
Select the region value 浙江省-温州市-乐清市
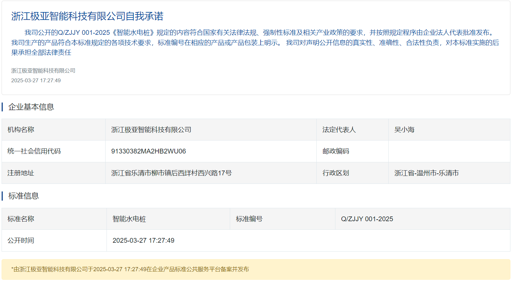coord(426,173)
